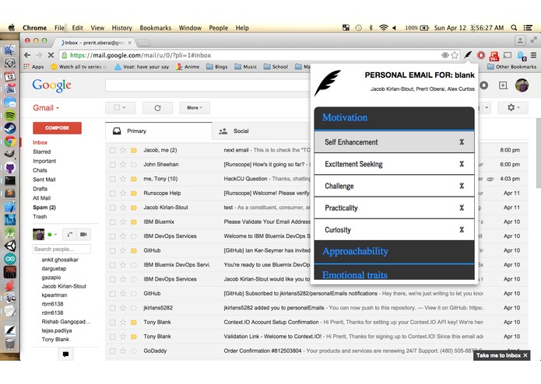Open the History menu
Viewport: 541px width, 384px height.
tap(121, 27)
